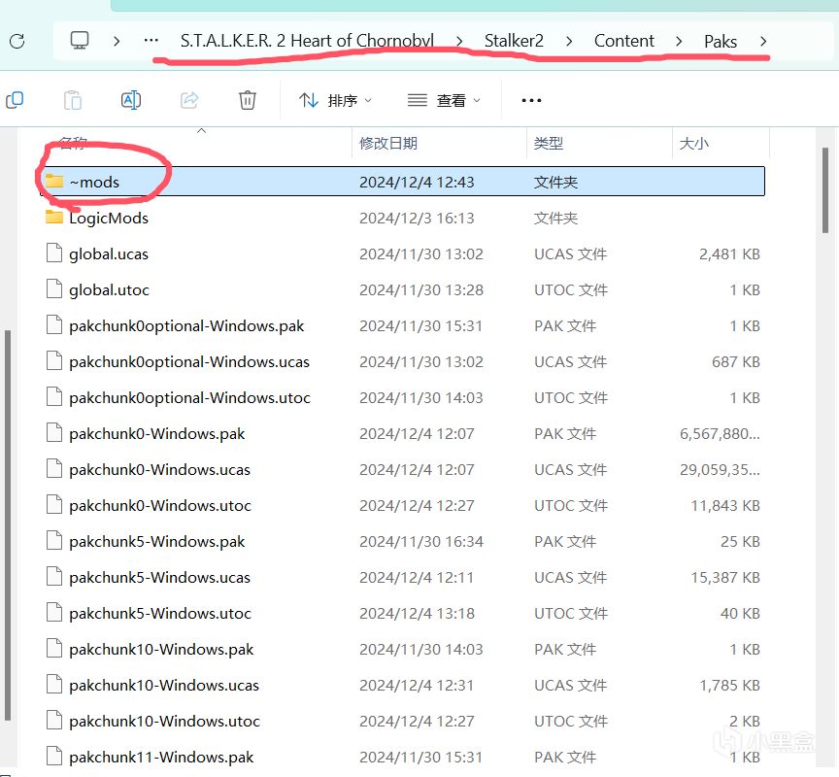Click the 15,387 KB size value
Image resolution: width=839 pixels, height=777 pixels.
point(725,577)
